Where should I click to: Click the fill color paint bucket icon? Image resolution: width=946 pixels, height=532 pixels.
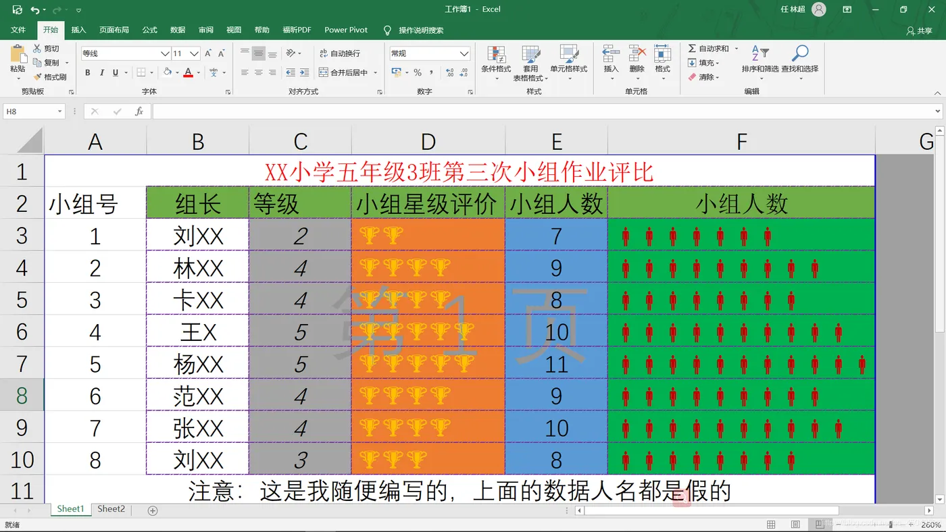168,72
